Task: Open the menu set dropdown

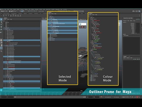Action: pyautogui.click(x=4, y=11)
